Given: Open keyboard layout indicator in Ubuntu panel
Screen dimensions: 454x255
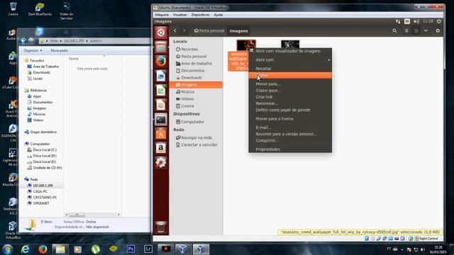Looking at the screenshot, I should point(407,21).
